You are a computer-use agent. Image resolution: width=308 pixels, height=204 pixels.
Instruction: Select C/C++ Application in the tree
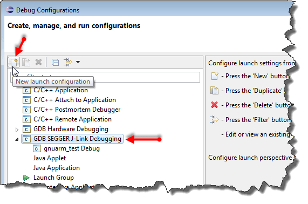[x=60, y=90]
